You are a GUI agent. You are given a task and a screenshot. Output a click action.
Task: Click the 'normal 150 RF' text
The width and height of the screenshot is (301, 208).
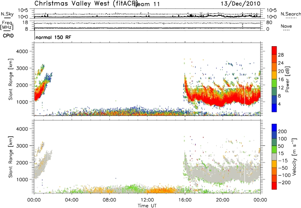(x=53, y=37)
